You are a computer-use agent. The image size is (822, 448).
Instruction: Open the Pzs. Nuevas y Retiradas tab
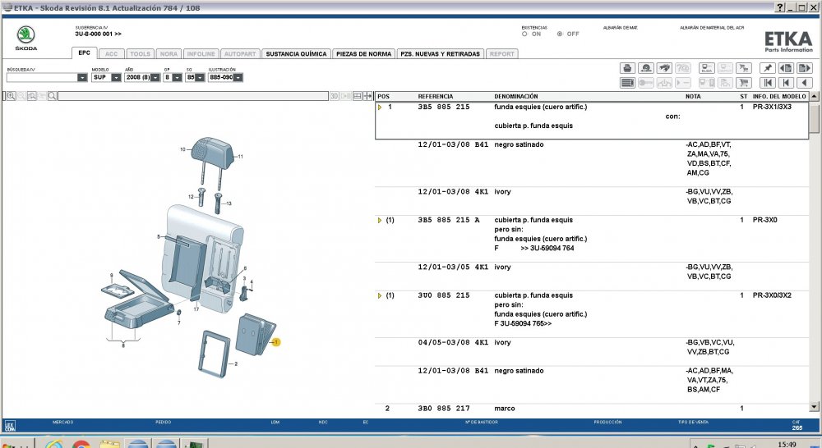coord(441,54)
